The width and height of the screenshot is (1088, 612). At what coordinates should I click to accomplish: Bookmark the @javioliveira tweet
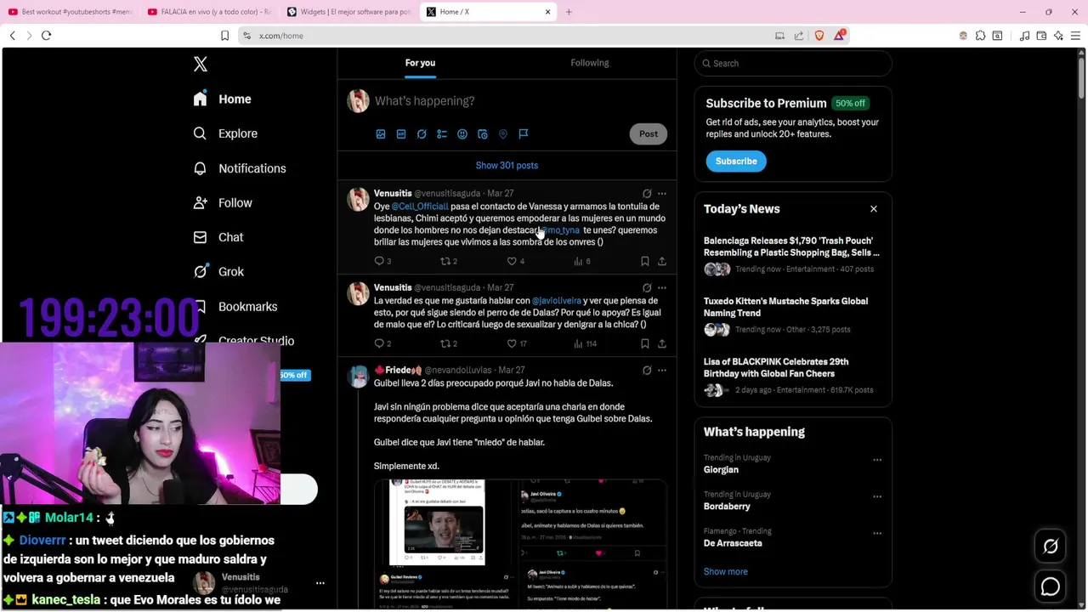[645, 344]
